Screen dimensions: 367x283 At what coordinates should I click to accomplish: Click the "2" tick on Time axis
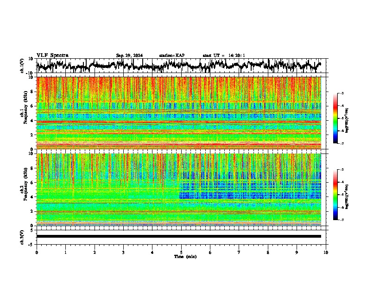(x=95, y=252)
